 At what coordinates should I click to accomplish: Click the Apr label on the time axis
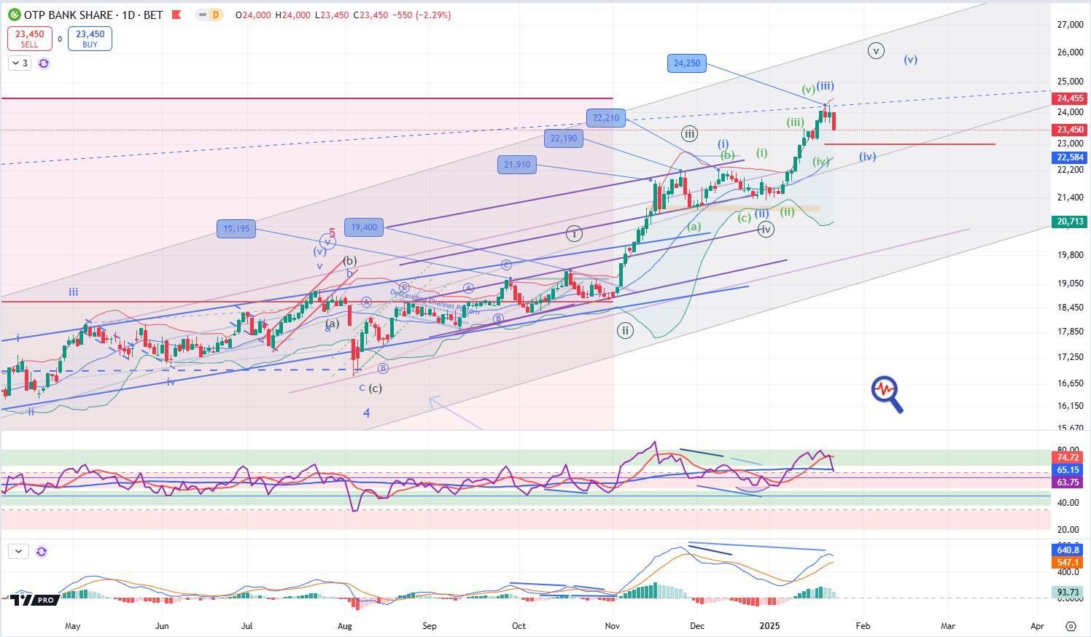[x=1037, y=626]
